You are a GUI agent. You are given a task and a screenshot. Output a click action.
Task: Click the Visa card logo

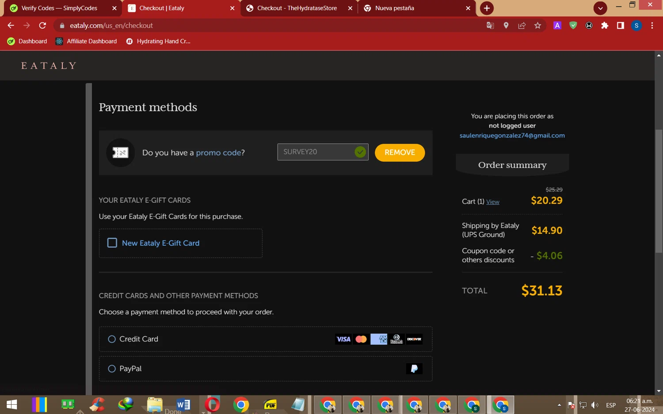coord(343,339)
